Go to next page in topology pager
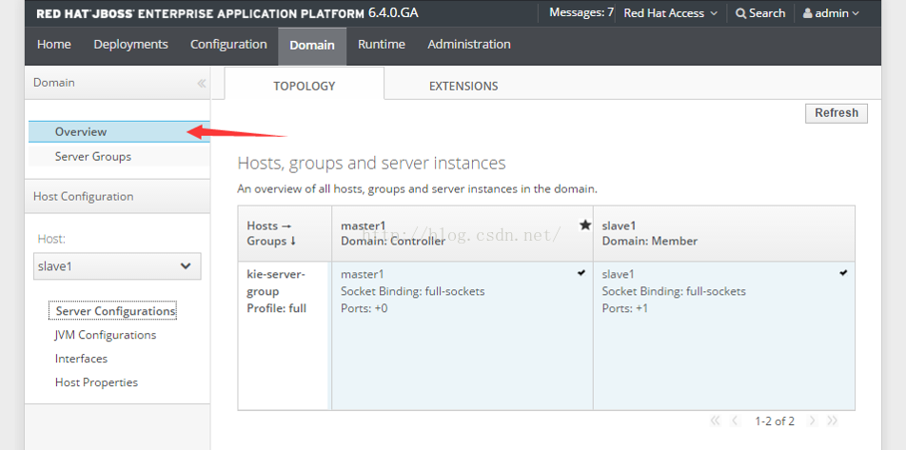Screen dimensions: 906x450 813,421
